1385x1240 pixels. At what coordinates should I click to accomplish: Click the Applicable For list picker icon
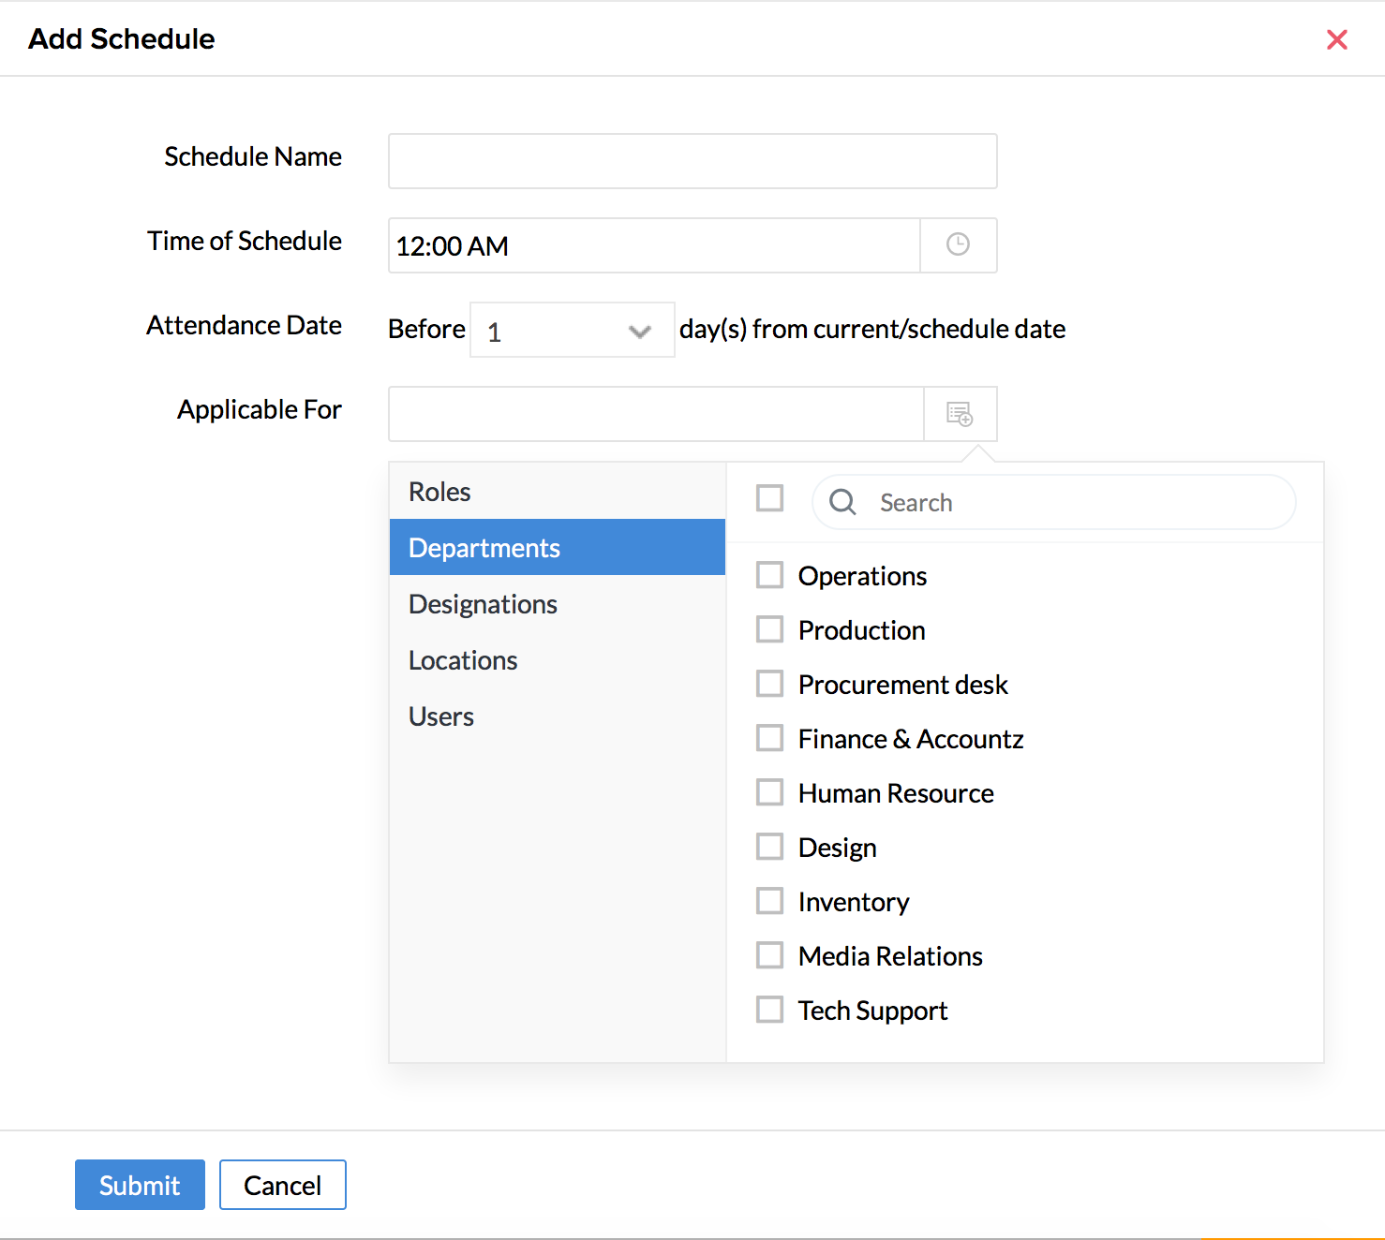coord(960,414)
